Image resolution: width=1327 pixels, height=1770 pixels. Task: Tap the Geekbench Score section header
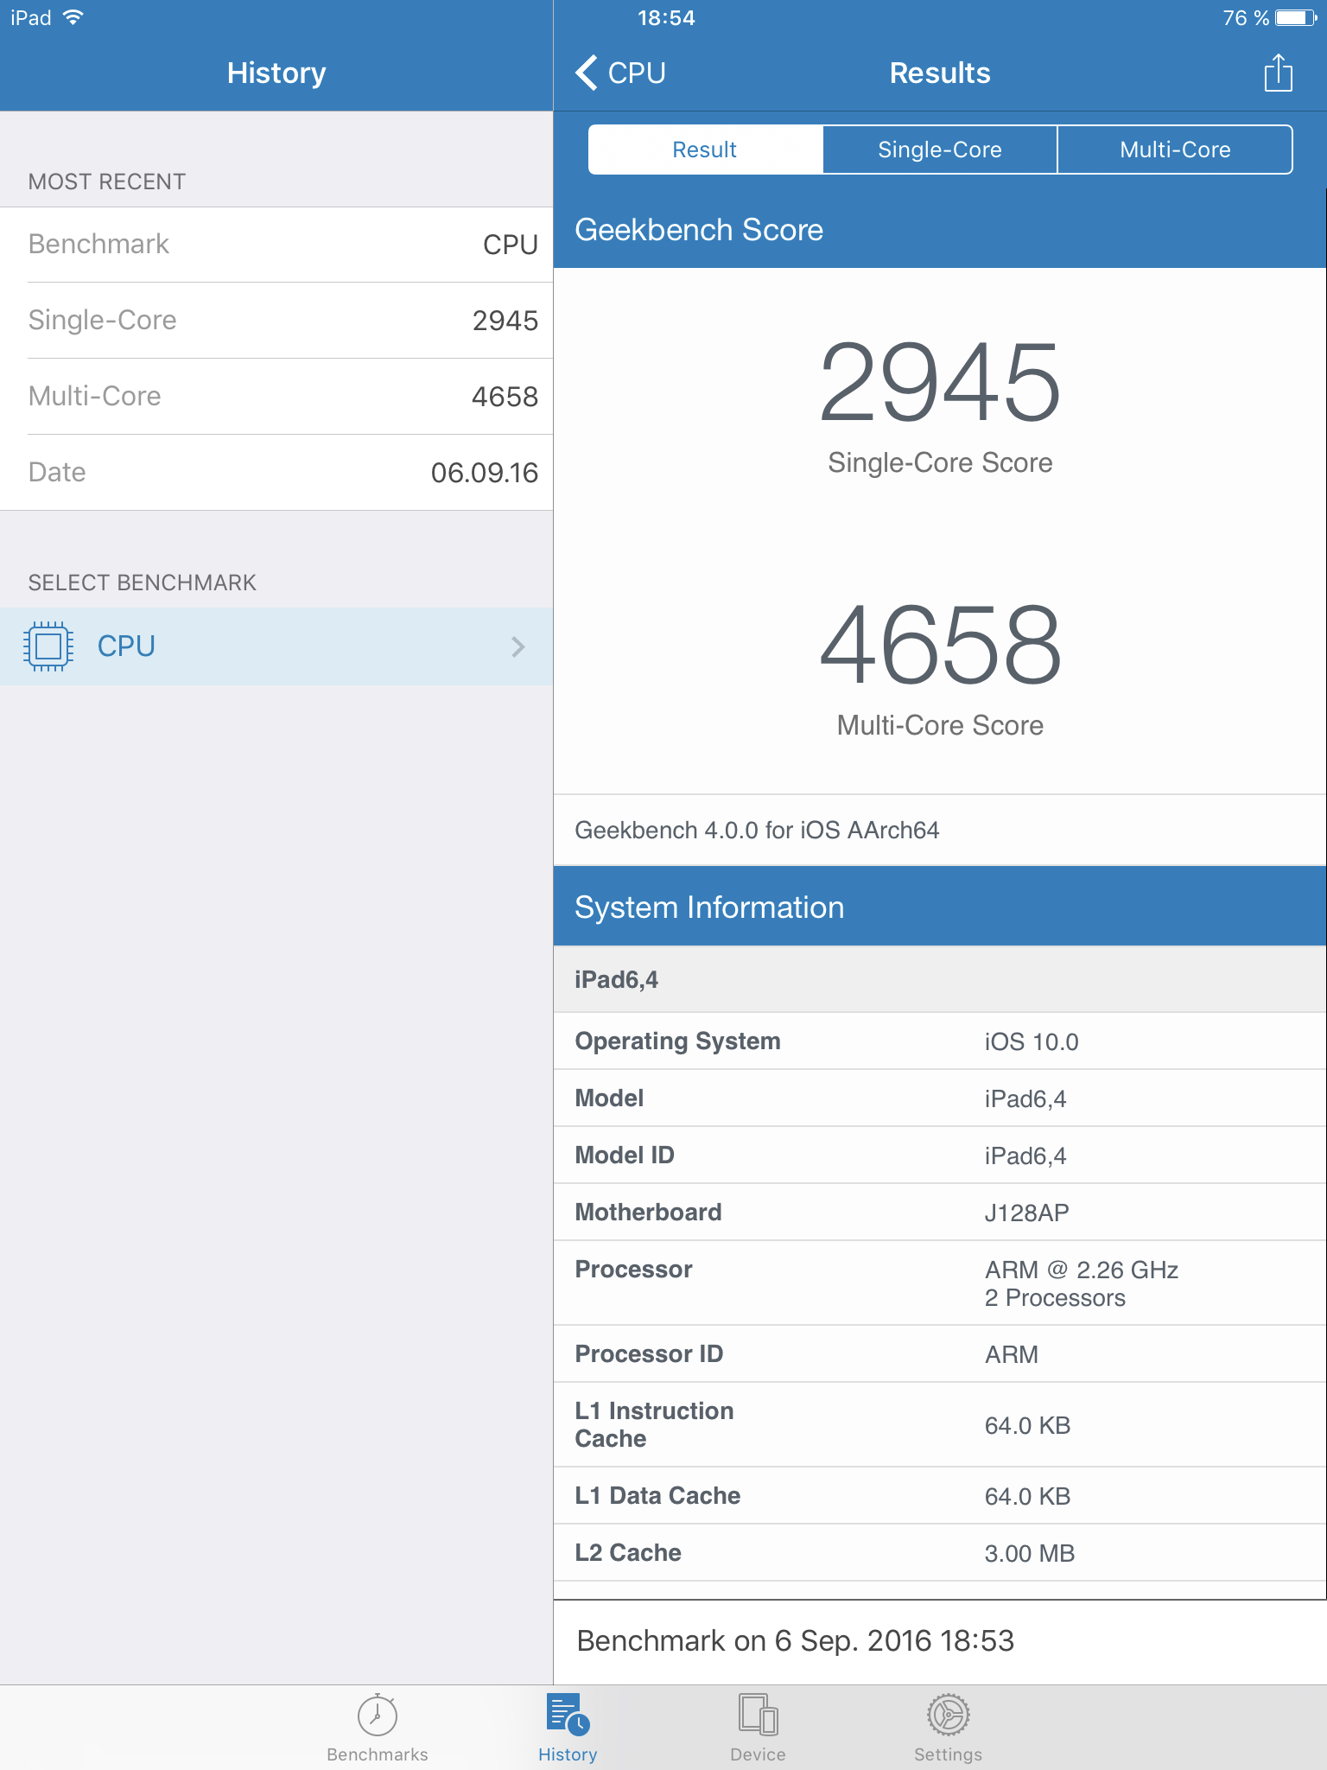[x=940, y=230]
